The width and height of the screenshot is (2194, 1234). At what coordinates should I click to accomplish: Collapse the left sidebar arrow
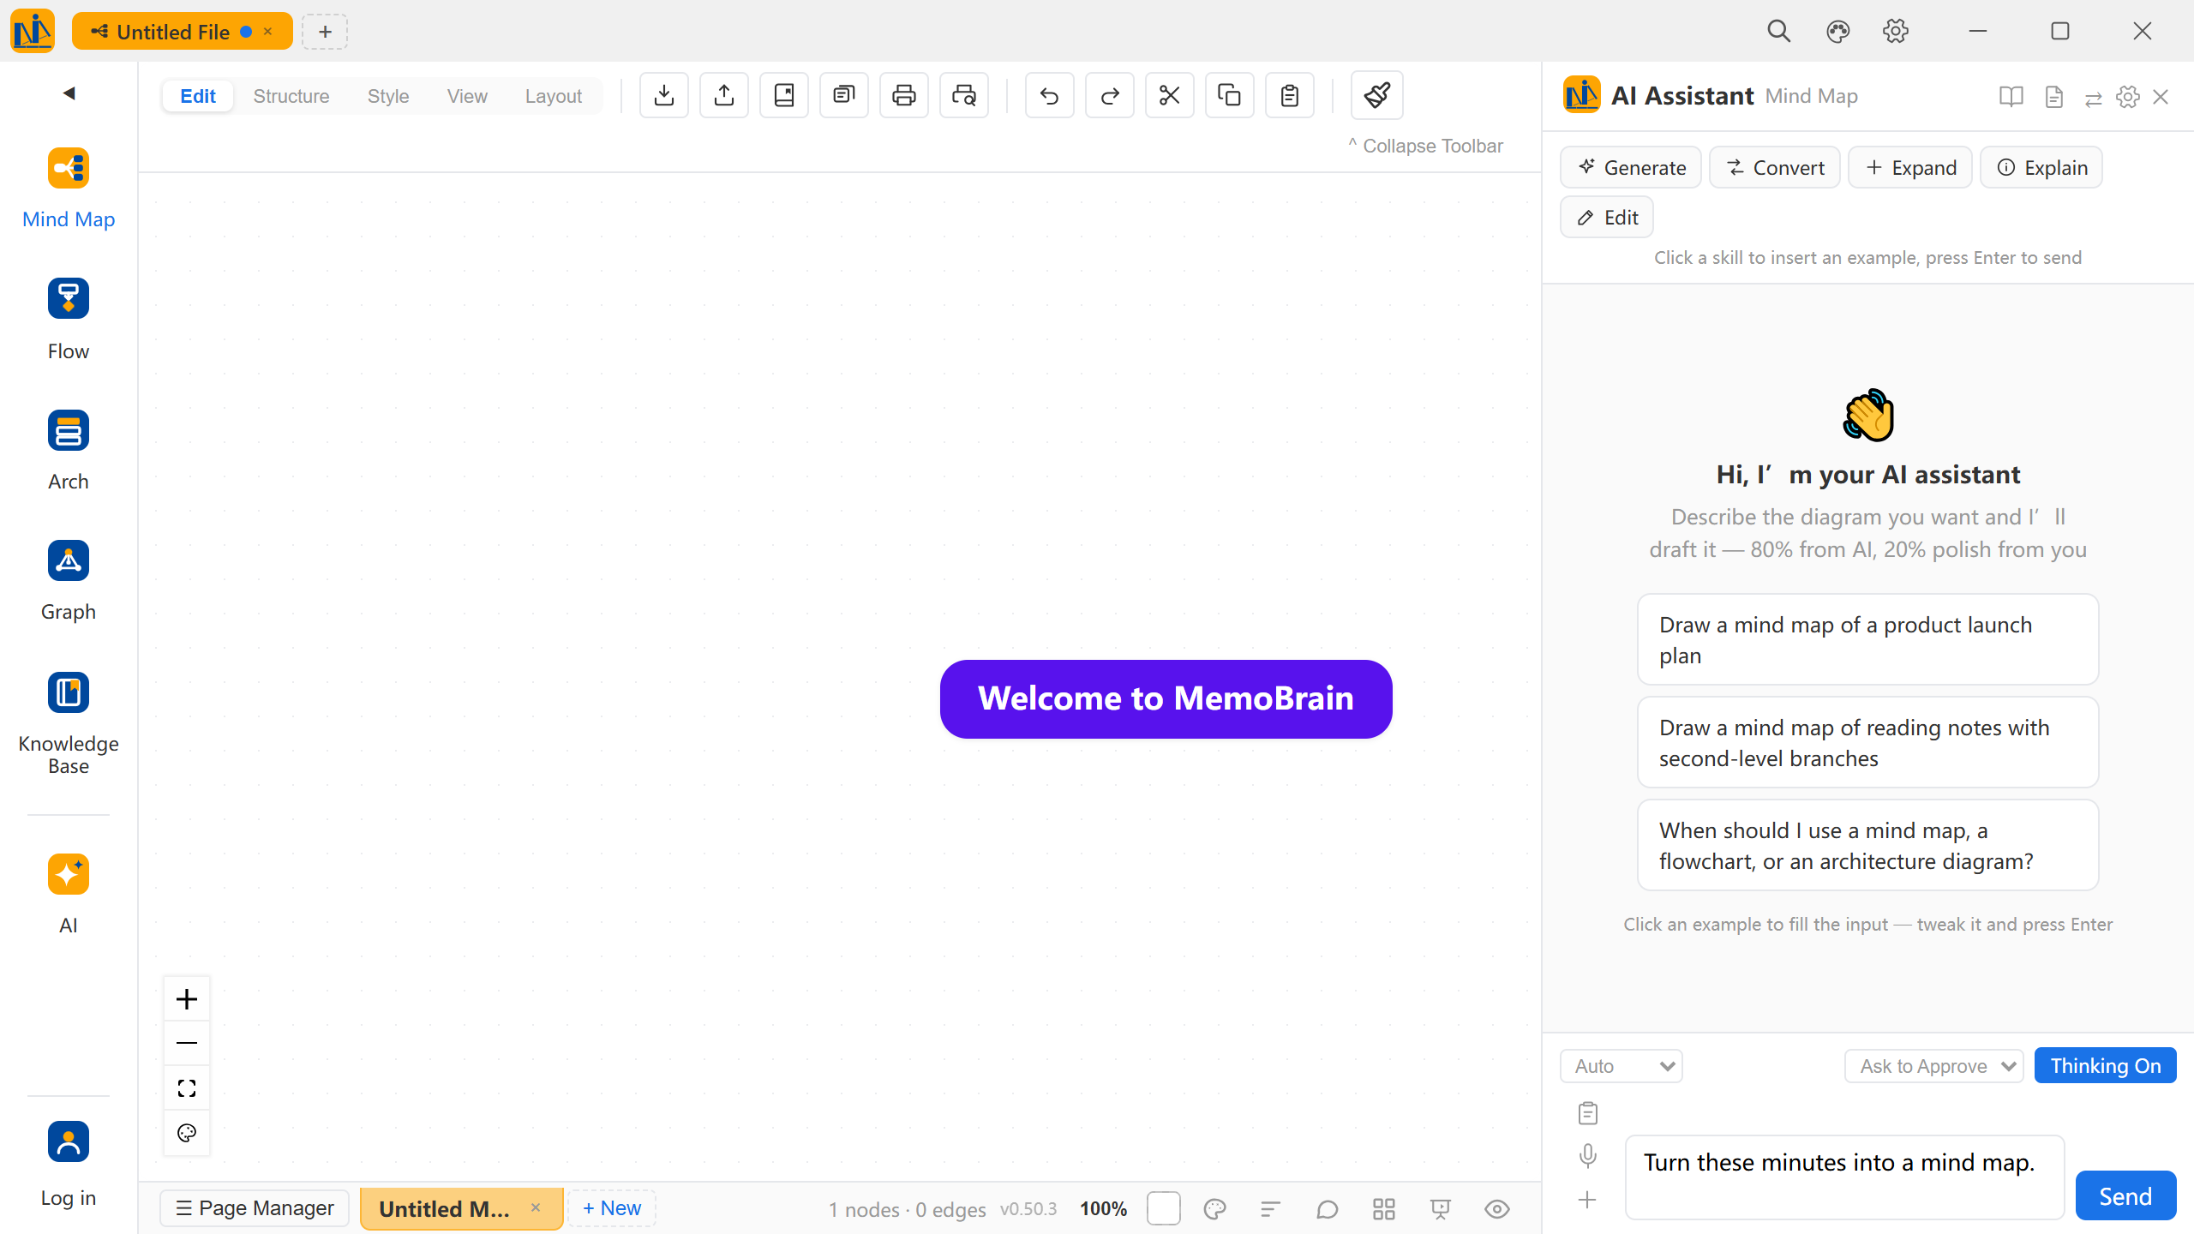(x=69, y=93)
